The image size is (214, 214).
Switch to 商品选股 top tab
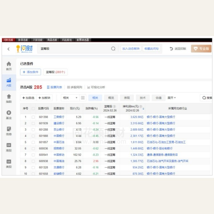click(52, 40)
